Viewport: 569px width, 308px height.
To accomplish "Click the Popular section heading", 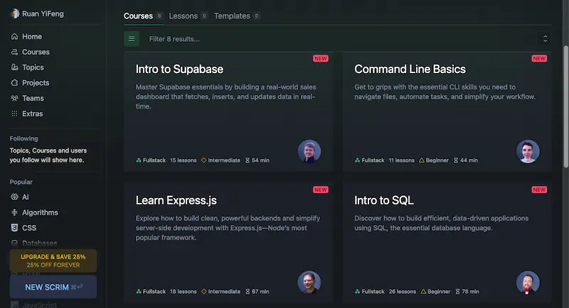I will pos(21,182).
